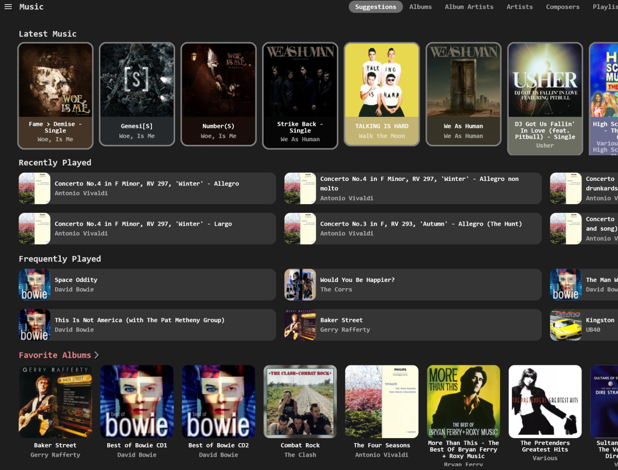This screenshot has width=618, height=470.
Task: Click the Usher DJ Got Us Fallin' cover
Action: pos(545,80)
